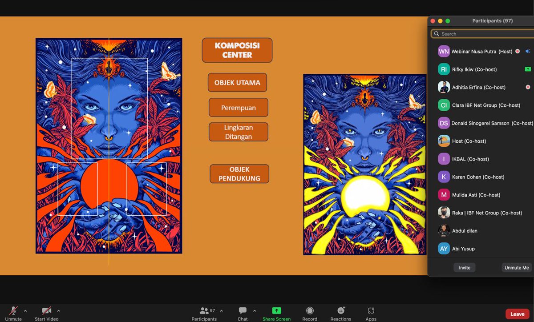Click the orange-toned poster artwork with guide lines

[x=109, y=146]
